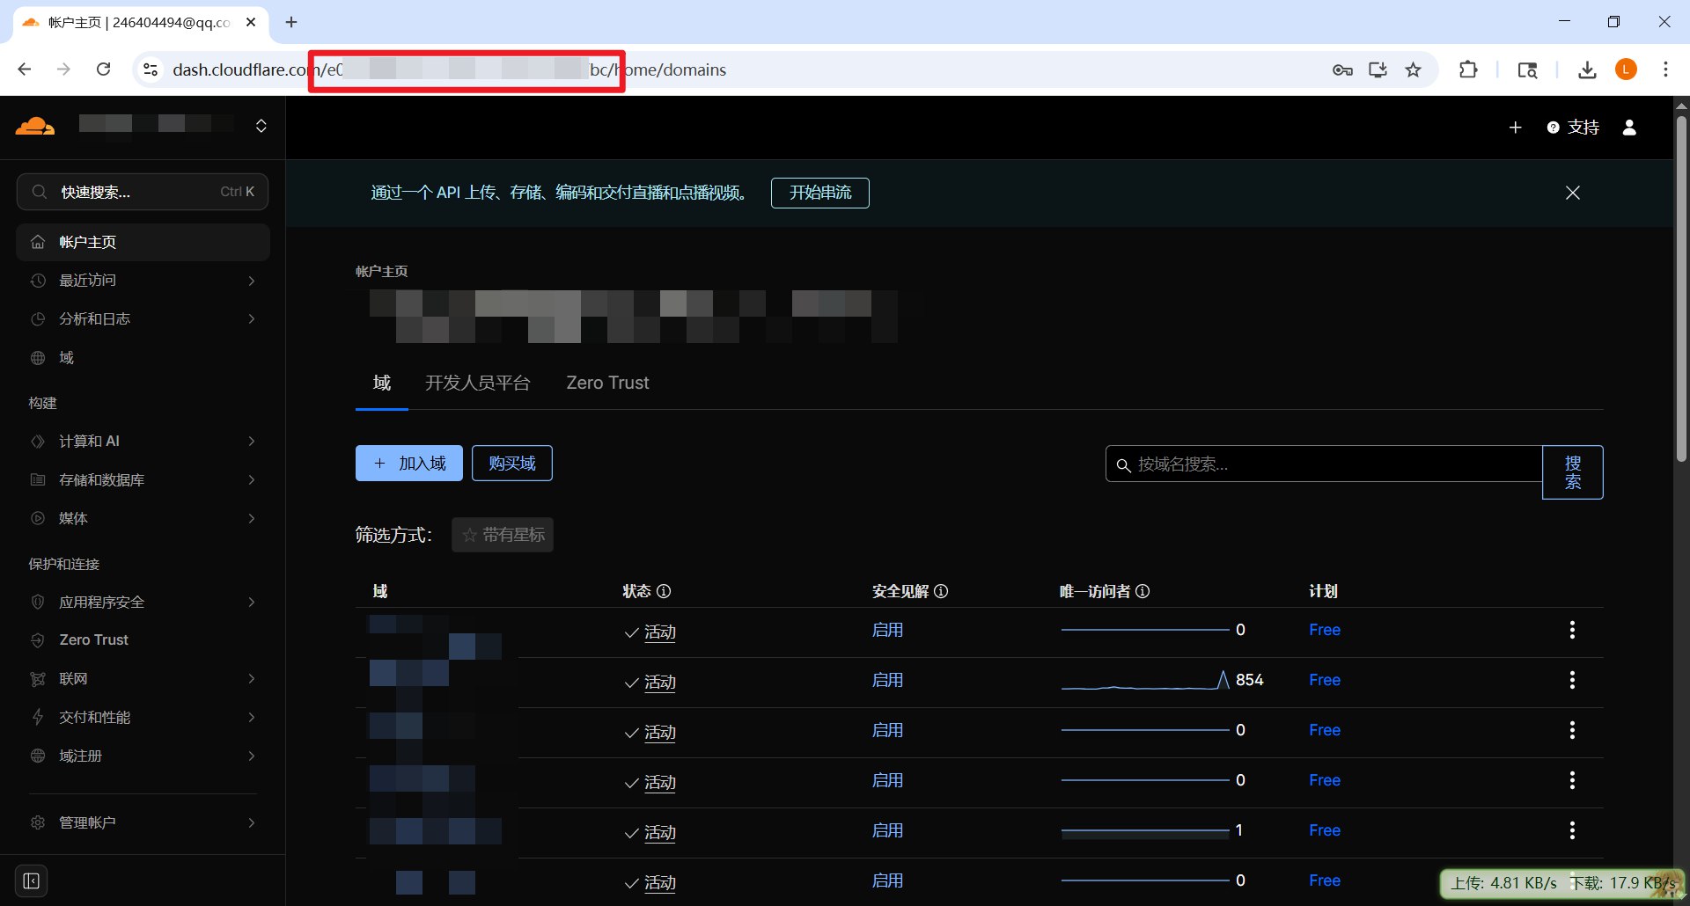Click 启用 link in the 1 visitor row
Screen dimensions: 1690x906
coord(887,831)
